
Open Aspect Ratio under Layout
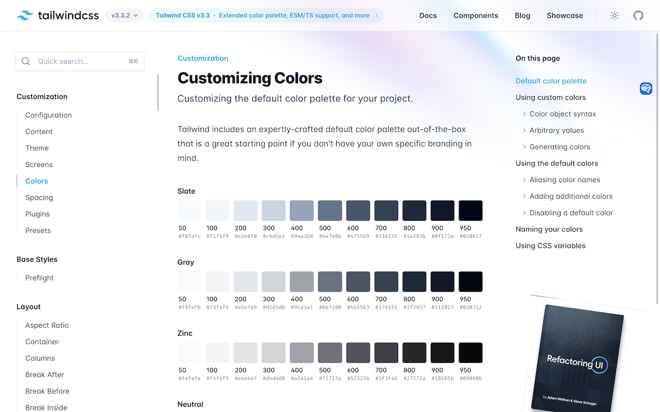pyautogui.click(x=47, y=325)
